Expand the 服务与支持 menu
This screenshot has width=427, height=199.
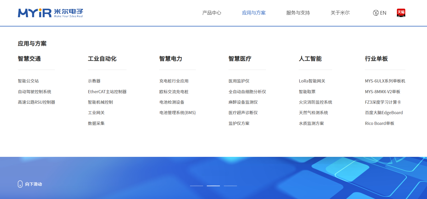298,13
